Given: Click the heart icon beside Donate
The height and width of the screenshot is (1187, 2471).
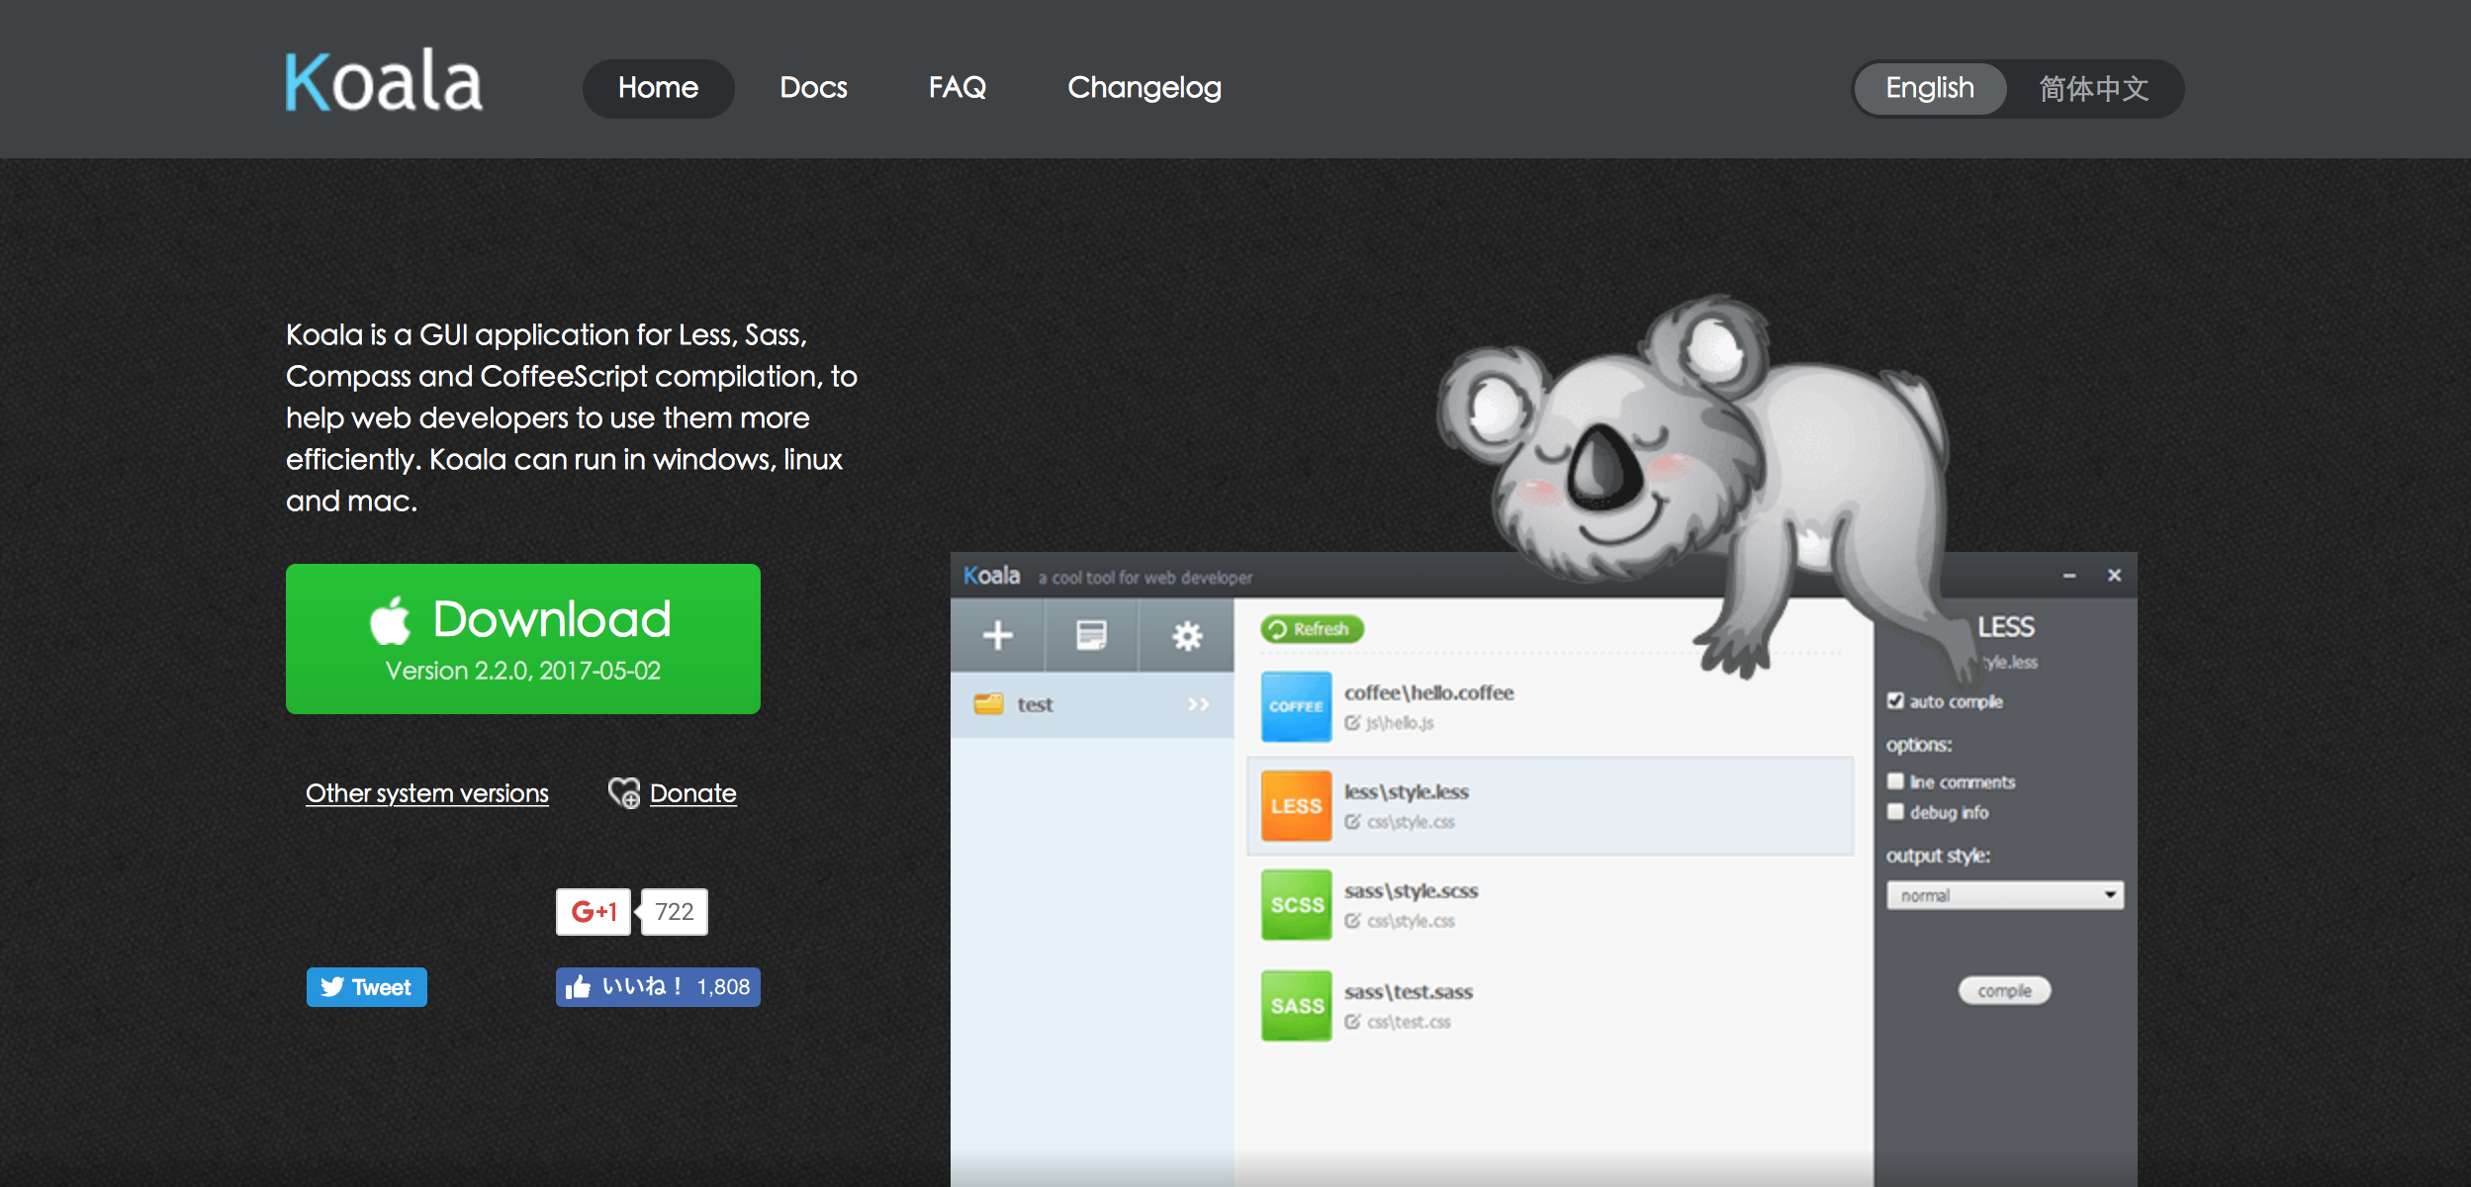Looking at the screenshot, I should coord(623,793).
